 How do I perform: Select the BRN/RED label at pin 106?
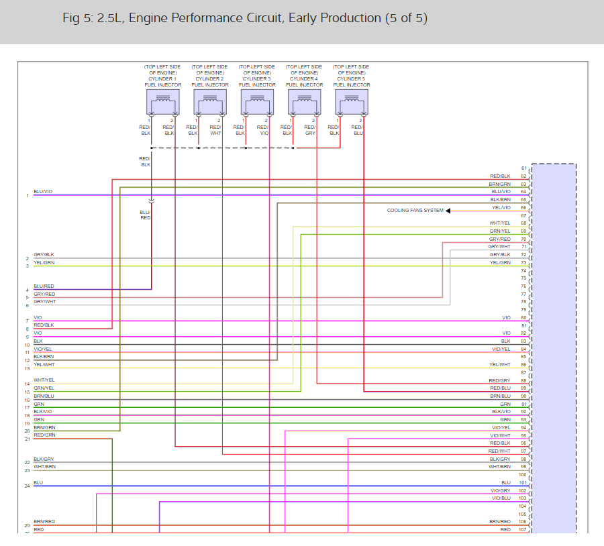click(x=499, y=521)
